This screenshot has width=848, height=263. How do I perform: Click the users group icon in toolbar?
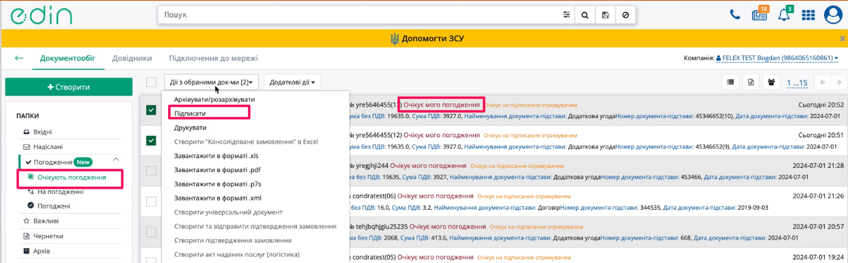(x=772, y=83)
